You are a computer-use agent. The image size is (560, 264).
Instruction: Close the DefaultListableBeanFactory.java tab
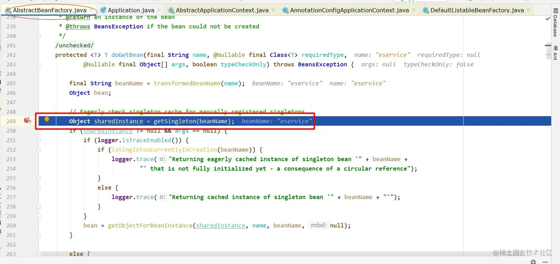(x=529, y=10)
